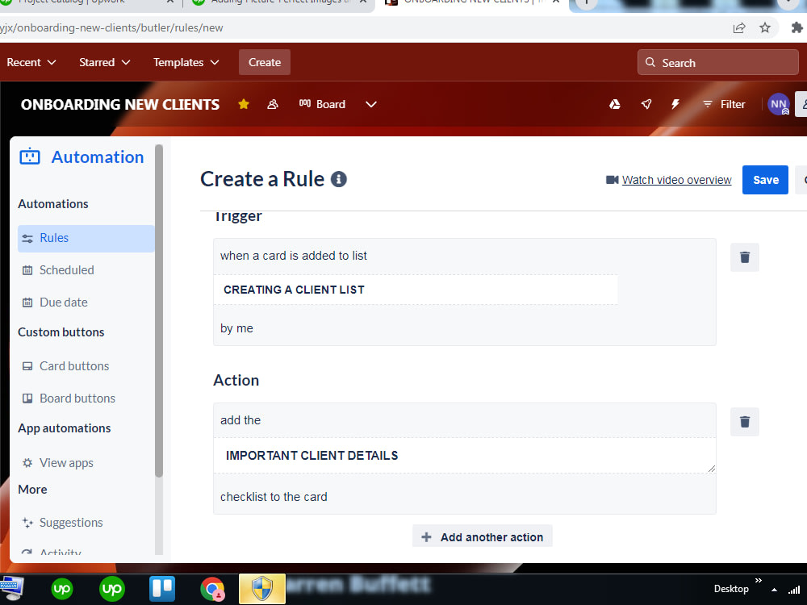Image resolution: width=807 pixels, height=605 pixels.
Task: Delete the trigger with its trash icon
Action: [744, 257]
